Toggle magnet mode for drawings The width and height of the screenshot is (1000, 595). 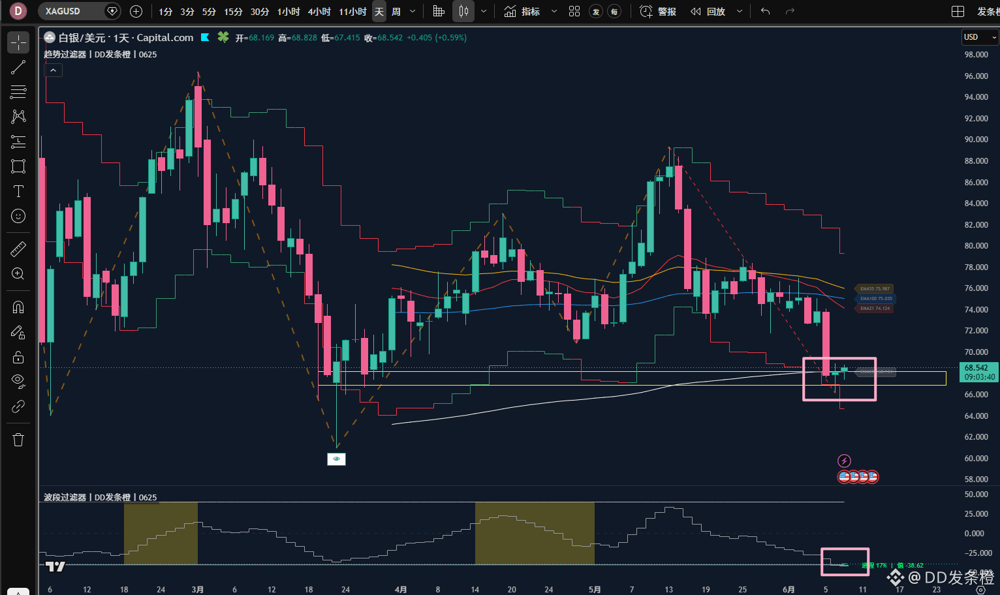point(18,307)
